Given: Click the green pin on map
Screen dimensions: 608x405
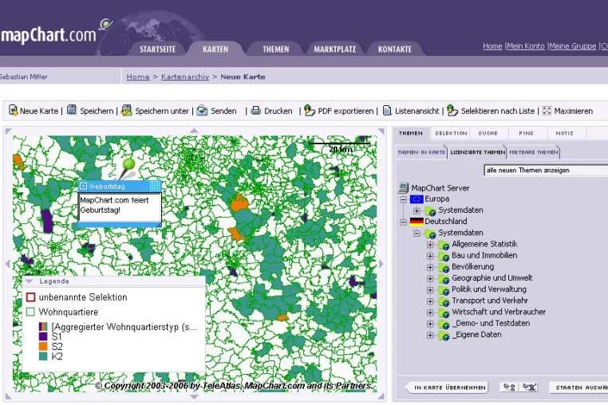Looking at the screenshot, I should [128, 165].
